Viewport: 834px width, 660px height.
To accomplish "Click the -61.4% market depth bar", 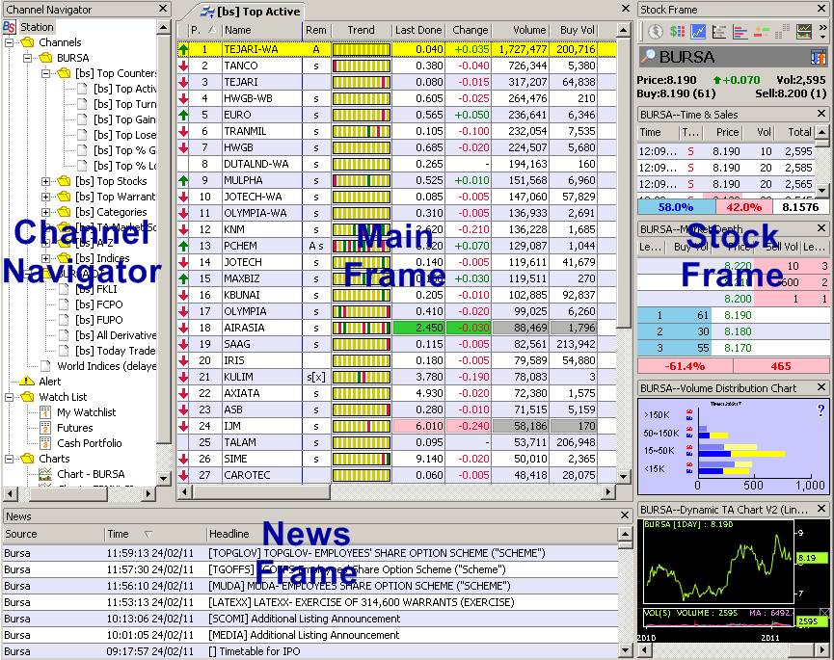I will [x=686, y=366].
